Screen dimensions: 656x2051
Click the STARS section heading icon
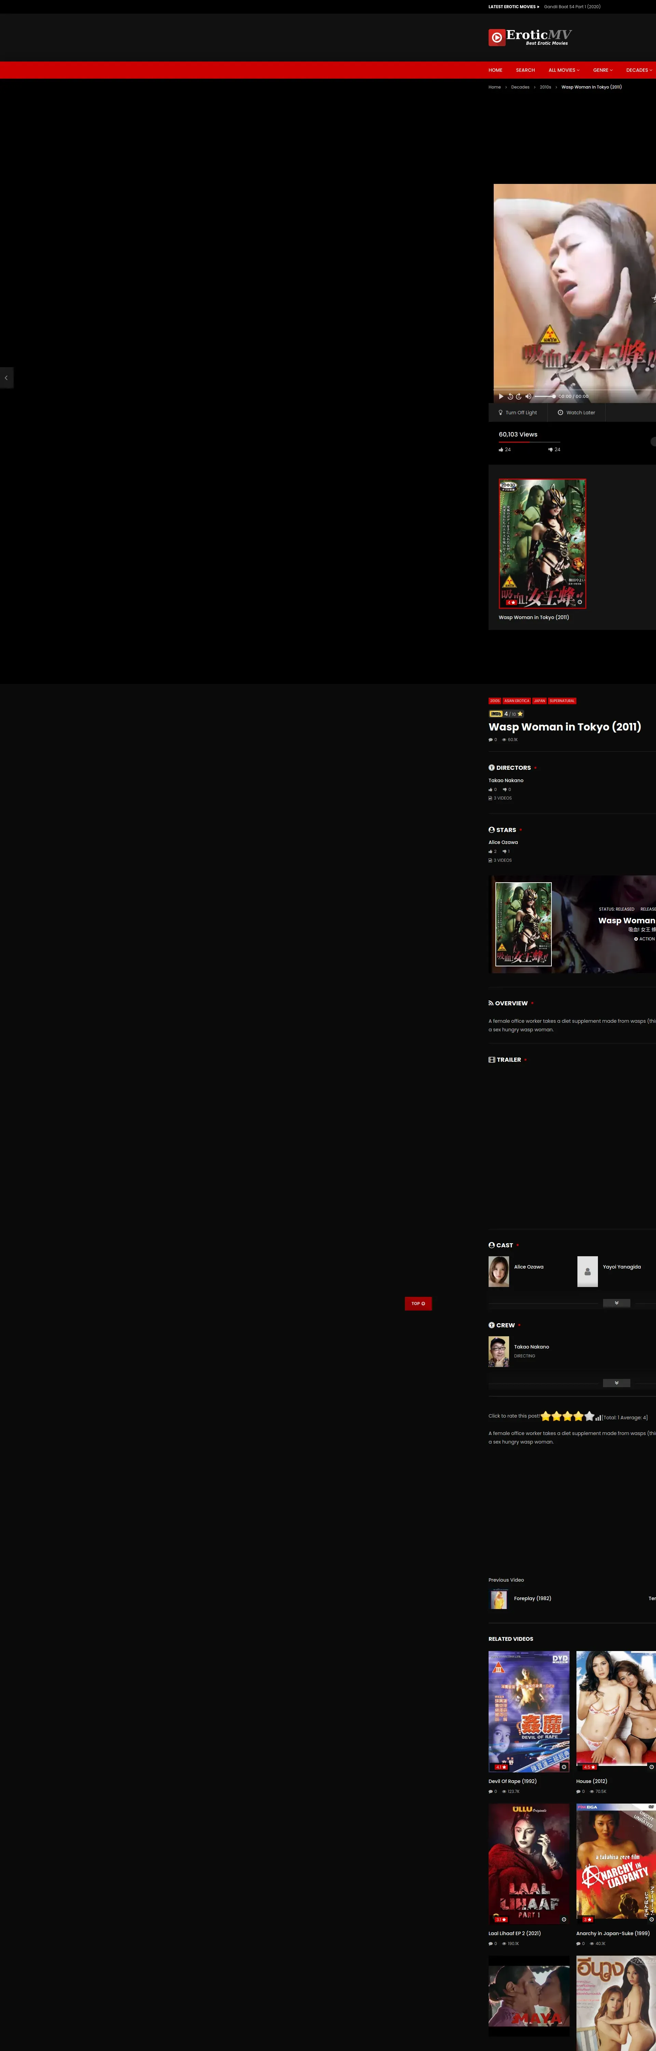click(x=491, y=830)
